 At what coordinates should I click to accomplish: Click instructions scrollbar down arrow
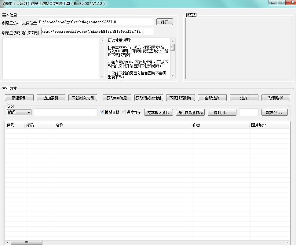(173, 76)
